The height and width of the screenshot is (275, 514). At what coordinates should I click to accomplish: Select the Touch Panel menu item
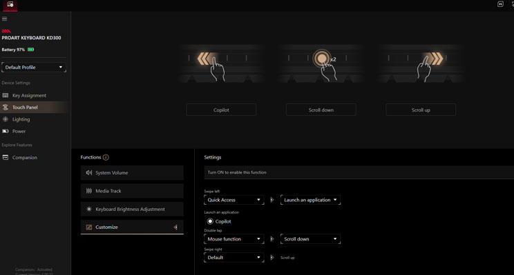25,108
